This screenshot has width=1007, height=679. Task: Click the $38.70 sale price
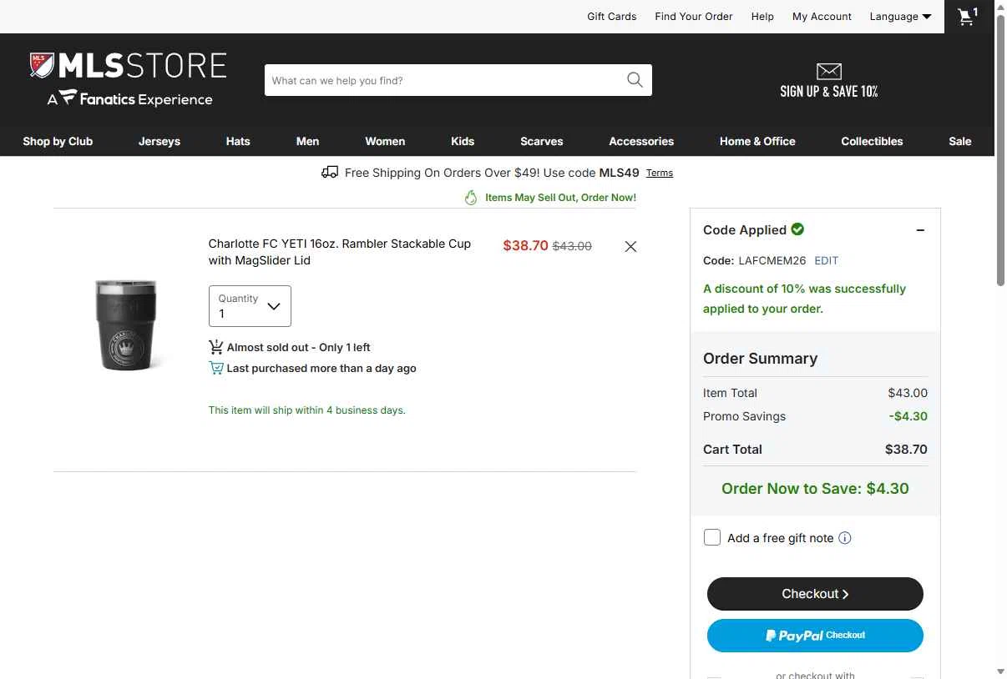click(x=525, y=245)
